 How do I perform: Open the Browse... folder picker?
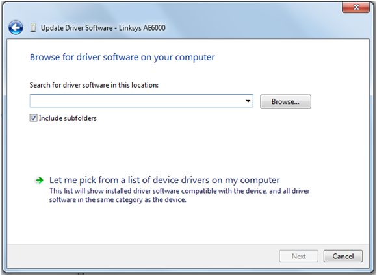click(x=285, y=101)
